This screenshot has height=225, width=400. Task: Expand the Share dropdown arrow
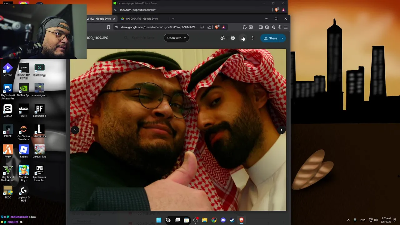coord(282,38)
